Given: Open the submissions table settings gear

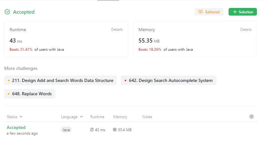Looking at the screenshot, I should tap(252, 117).
